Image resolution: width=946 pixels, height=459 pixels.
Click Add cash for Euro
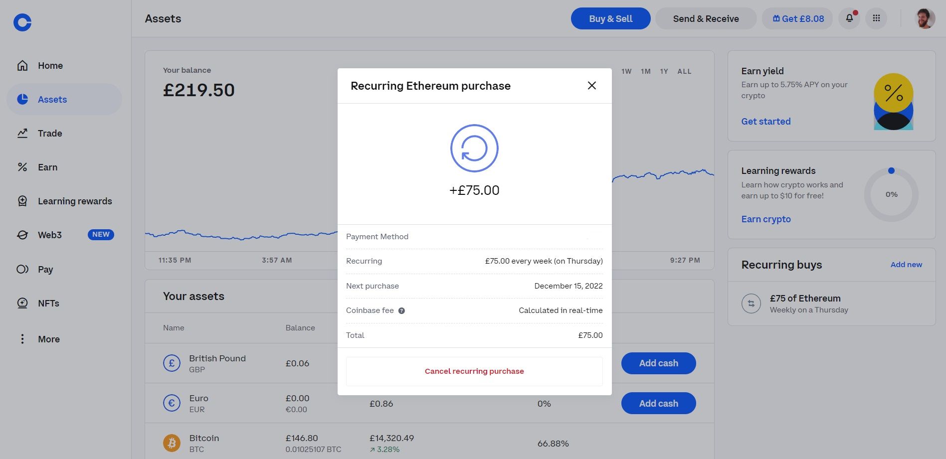coord(658,403)
